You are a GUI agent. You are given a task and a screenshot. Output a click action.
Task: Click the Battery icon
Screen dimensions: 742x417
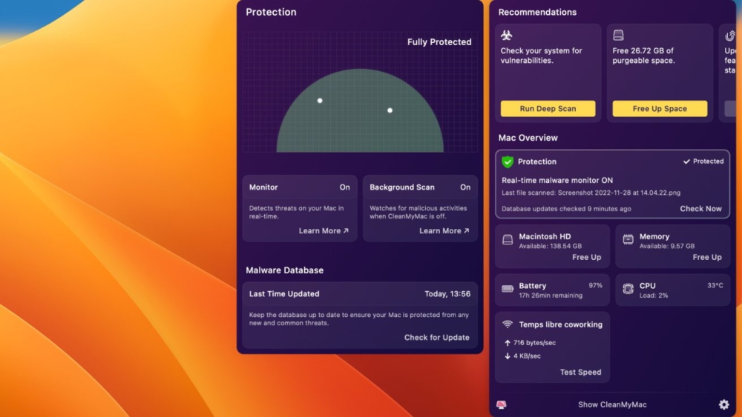508,289
